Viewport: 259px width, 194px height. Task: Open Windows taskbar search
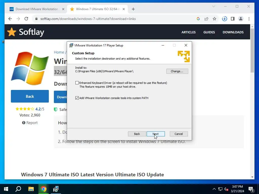[18, 189]
